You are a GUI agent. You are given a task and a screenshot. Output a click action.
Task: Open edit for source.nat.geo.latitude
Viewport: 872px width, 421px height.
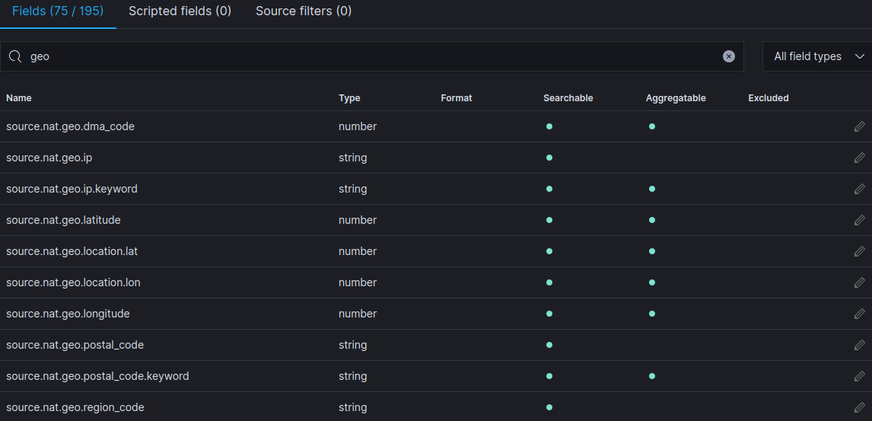859,220
